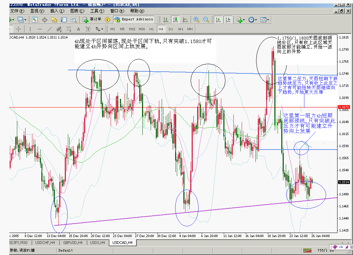Switch to the GBPUSD,H4 chart tab
Image resolution: width=353 pixels, height=255 pixels.
coord(73,243)
